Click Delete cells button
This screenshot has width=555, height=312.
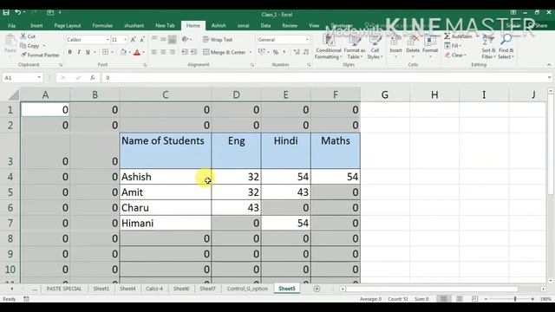[x=413, y=47]
